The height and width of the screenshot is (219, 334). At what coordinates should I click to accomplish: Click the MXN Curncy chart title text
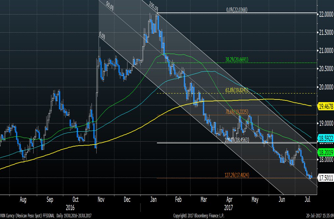click(46, 216)
